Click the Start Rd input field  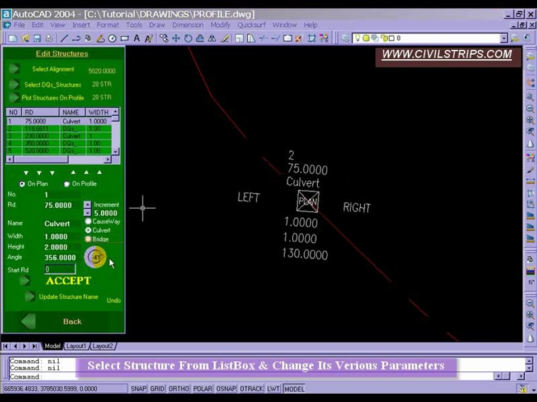coord(60,269)
